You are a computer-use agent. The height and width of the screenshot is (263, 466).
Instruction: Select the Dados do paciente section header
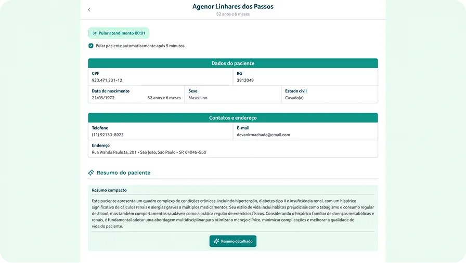(x=232, y=63)
